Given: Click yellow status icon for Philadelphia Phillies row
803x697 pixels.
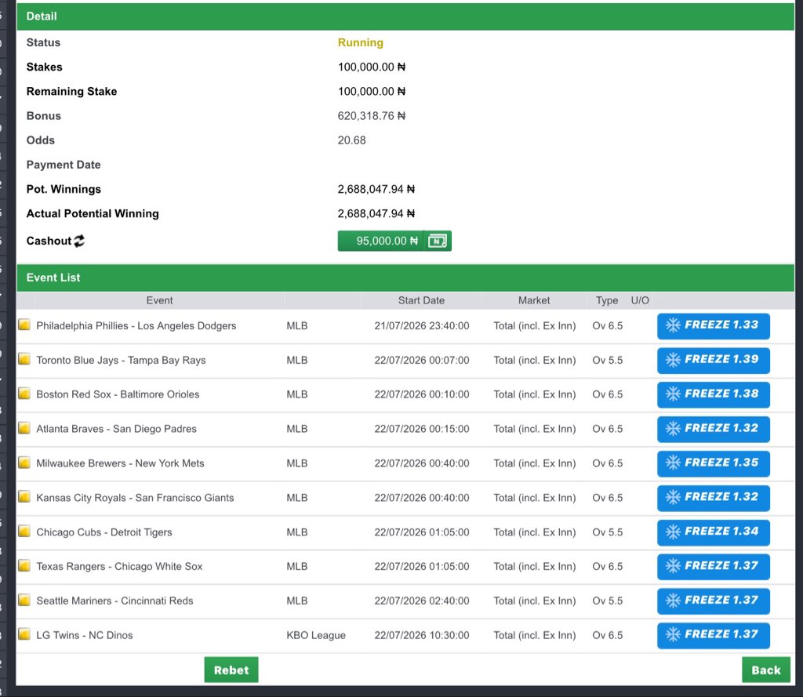Looking at the screenshot, I should [24, 325].
